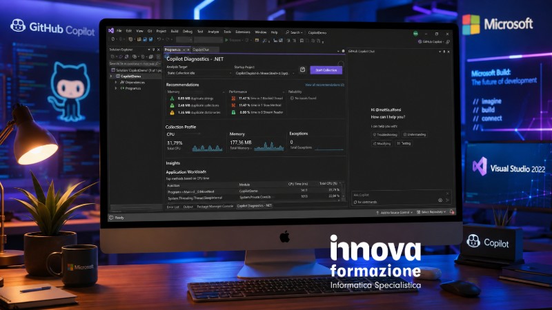Viewport: 552px width, 310px height.
Task: Click the Undo arrow in the toolbar
Action: coord(159,40)
